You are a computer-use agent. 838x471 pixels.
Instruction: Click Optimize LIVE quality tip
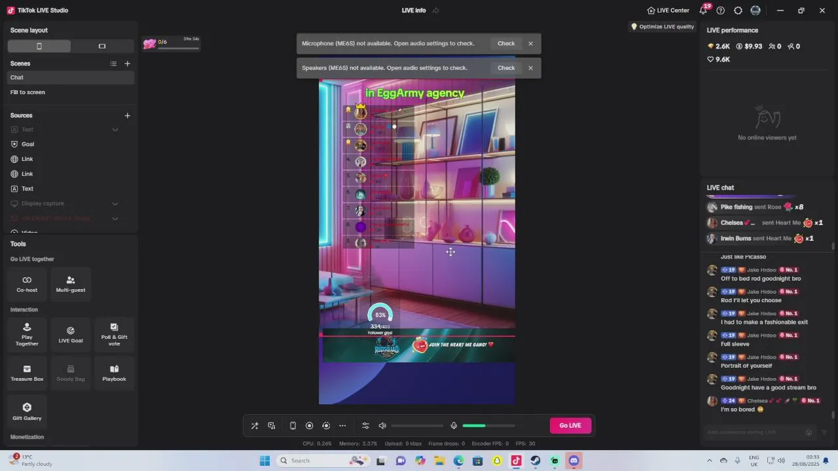coord(663,27)
